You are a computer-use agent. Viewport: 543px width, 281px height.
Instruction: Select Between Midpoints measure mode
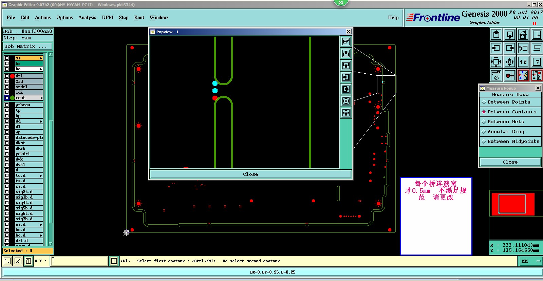coord(510,141)
